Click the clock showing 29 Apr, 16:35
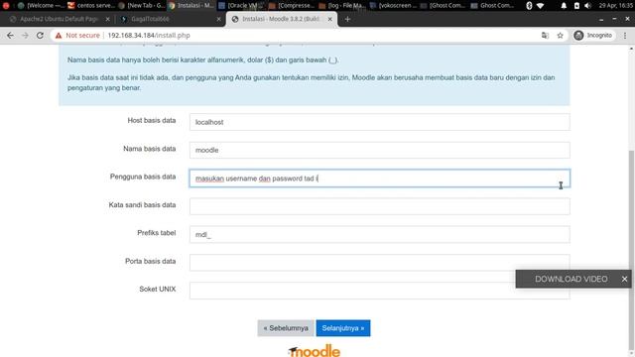 [616, 6]
